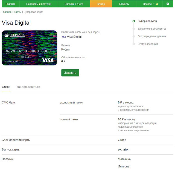The image size is (175, 171).
Task: Click the 0 ₽ yearly service value
Action: point(63,61)
